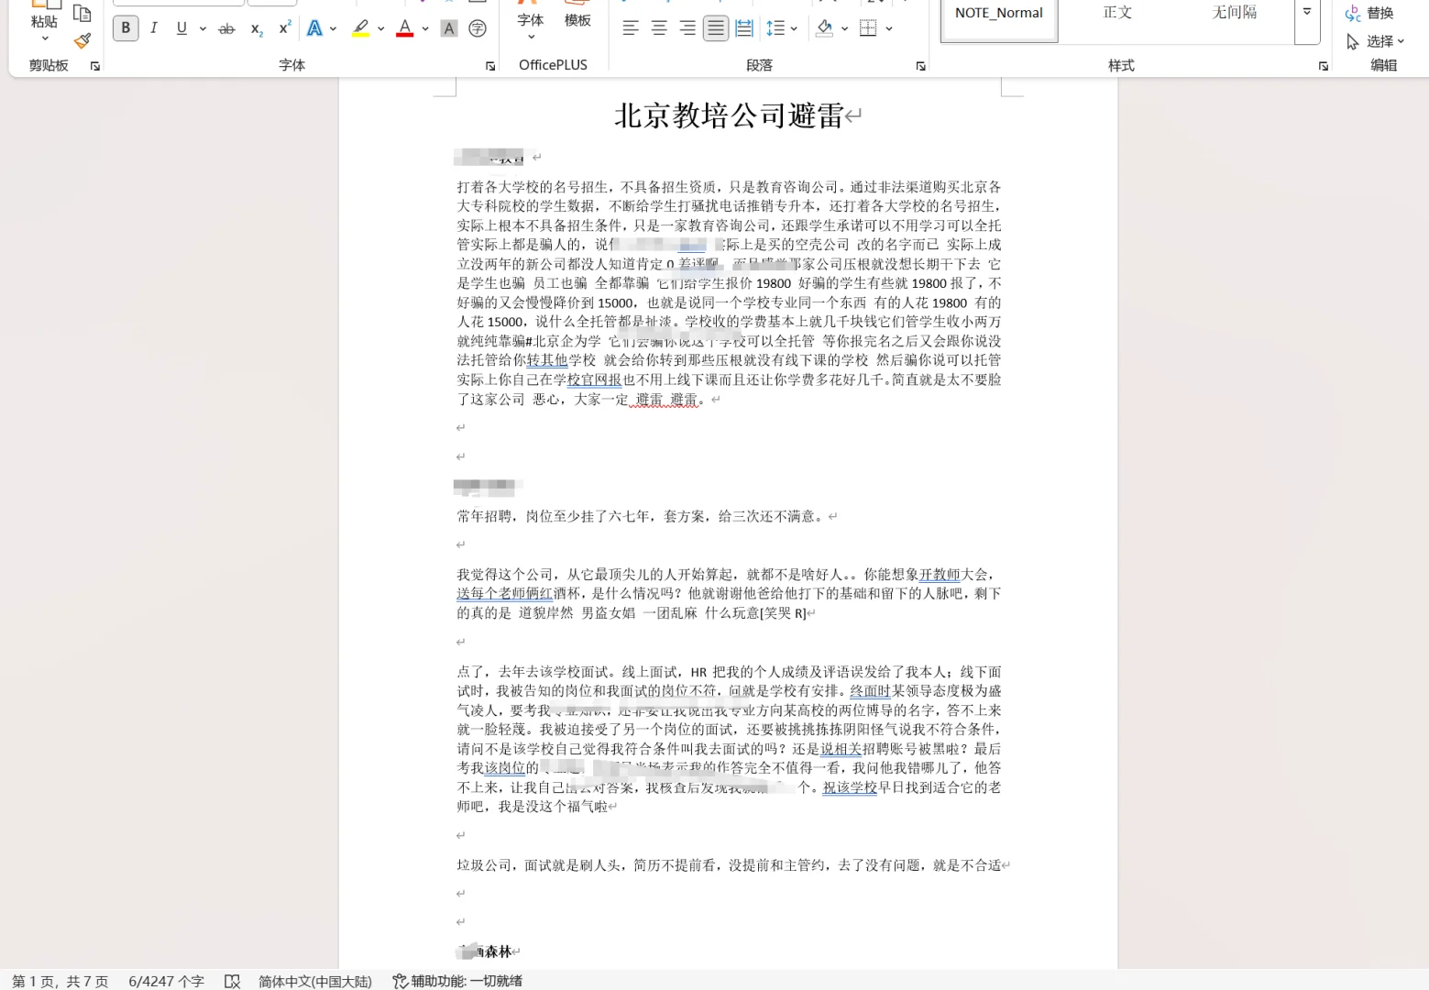The image size is (1429, 990).
Task: Click the paragraph starting '常年招聘'
Action: tap(642, 516)
